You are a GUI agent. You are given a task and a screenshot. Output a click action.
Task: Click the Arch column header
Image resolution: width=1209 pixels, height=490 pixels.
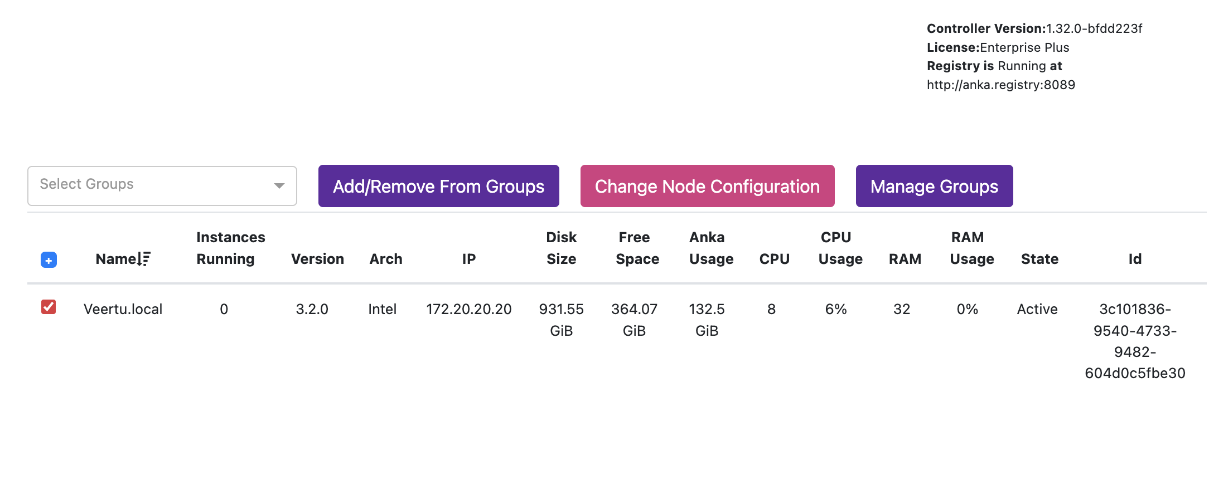click(x=385, y=259)
